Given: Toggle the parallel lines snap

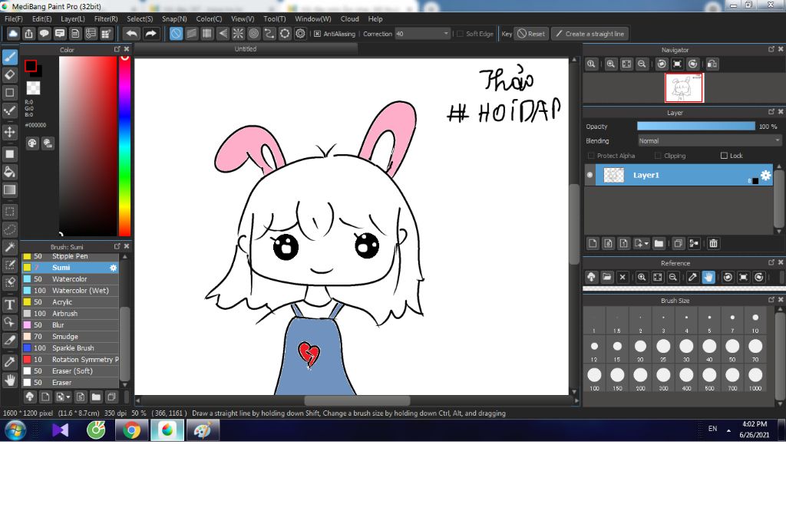Looking at the screenshot, I should point(191,34).
